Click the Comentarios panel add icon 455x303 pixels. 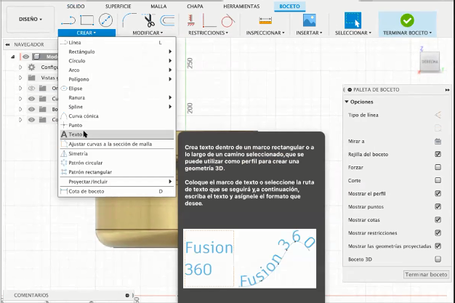pos(127,295)
